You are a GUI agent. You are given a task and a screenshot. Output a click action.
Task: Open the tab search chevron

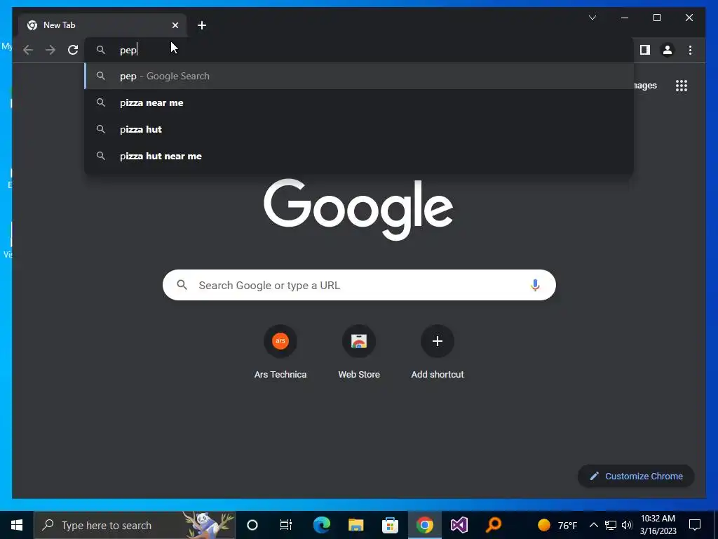click(x=592, y=18)
